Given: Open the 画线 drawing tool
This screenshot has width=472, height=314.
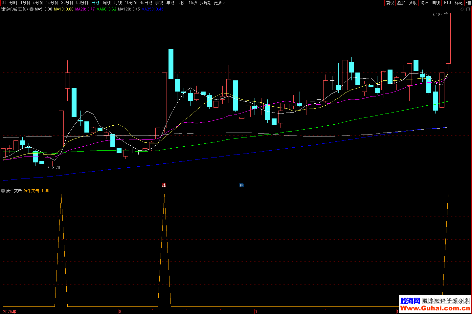Looking at the screenshot, I should click(x=436, y=3).
